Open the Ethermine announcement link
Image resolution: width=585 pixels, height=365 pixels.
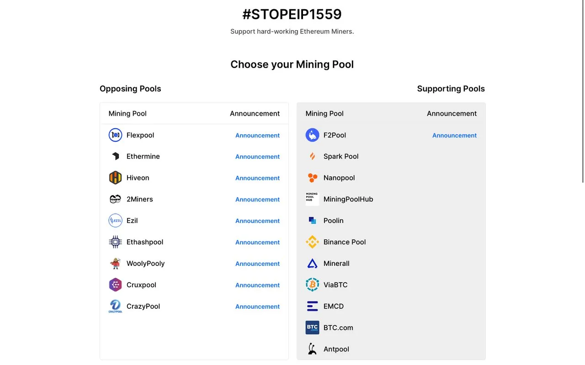coord(257,157)
